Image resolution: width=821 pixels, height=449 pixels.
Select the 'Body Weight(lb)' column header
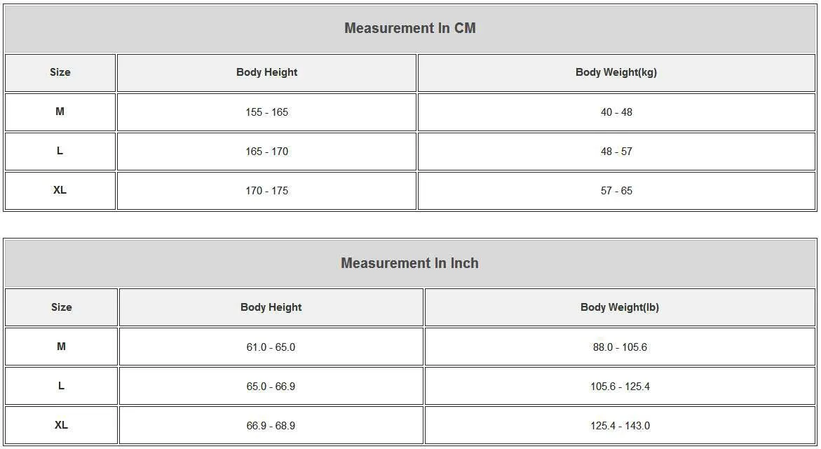click(x=620, y=307)
